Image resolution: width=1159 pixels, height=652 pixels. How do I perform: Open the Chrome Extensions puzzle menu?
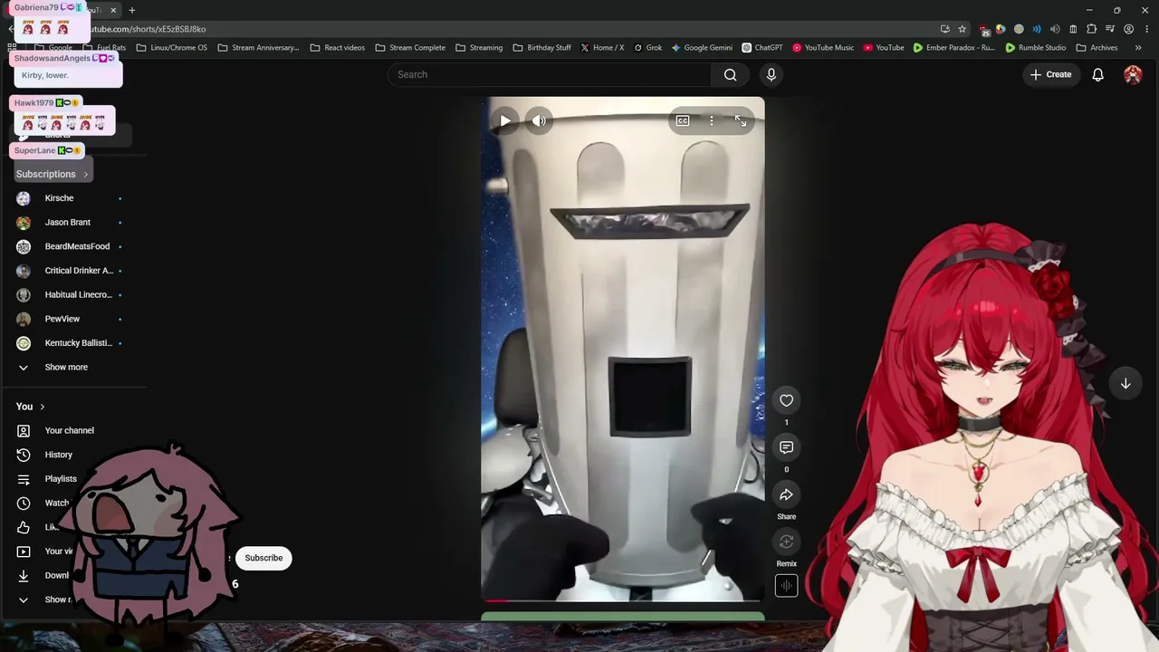coord(1091,29)
